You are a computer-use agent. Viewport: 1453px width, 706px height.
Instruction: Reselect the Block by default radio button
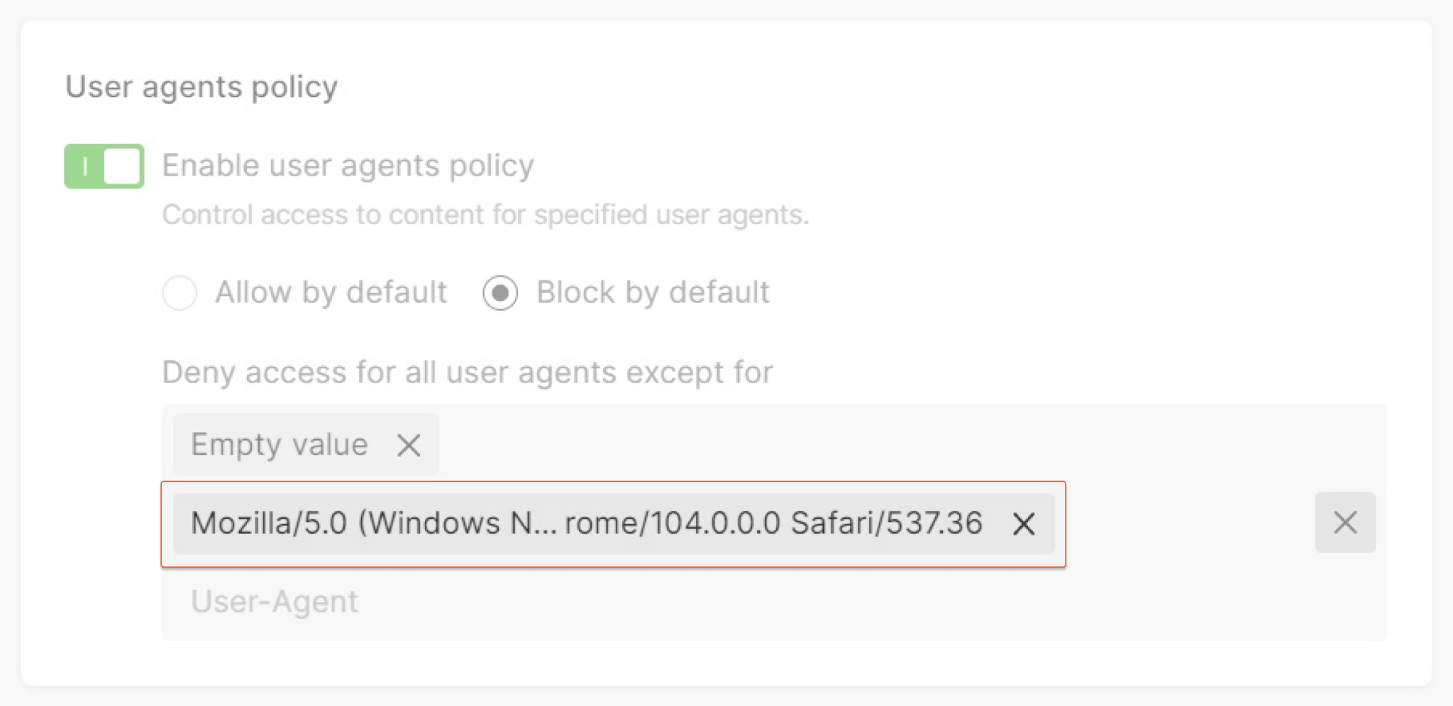tap(500, 293)
